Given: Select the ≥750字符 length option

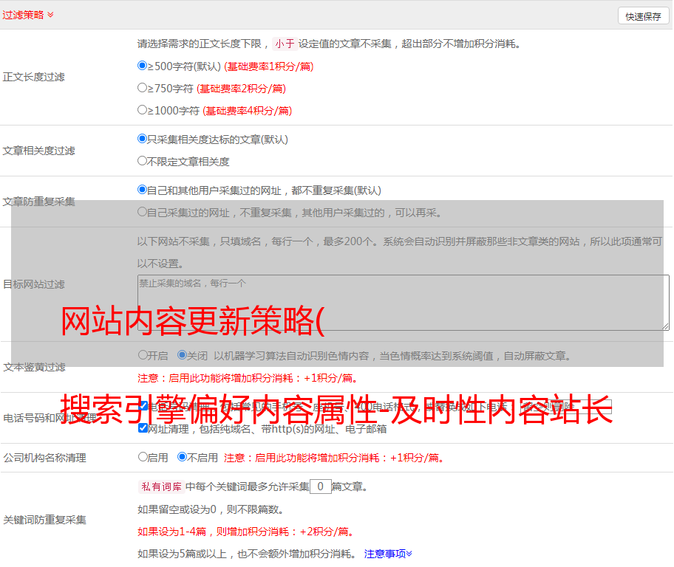Looking at the screenshot, I should (142, 88).
